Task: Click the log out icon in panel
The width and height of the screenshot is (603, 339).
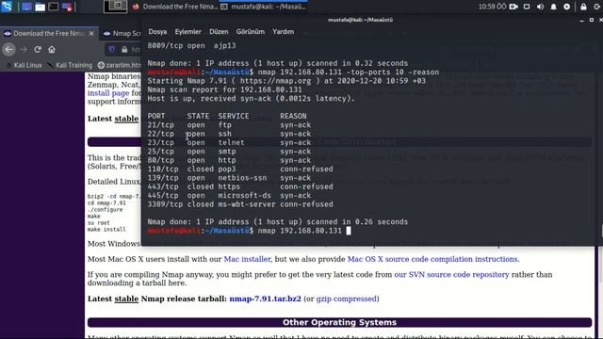Action: coord(596,7)
